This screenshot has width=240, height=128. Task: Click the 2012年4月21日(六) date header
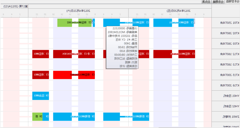(x=78, y=11)
